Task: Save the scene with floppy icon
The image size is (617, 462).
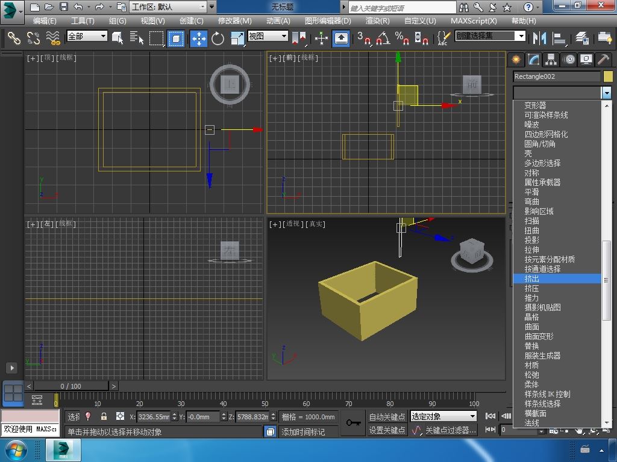Action: [63, 7]
